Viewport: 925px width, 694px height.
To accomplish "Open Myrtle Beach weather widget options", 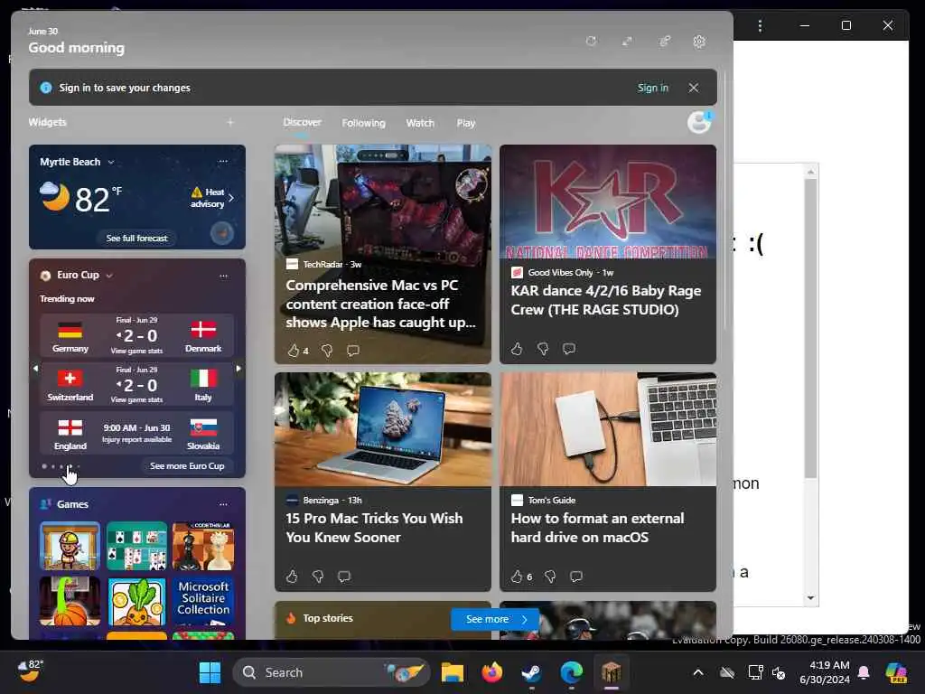I will tap(222, 161).
